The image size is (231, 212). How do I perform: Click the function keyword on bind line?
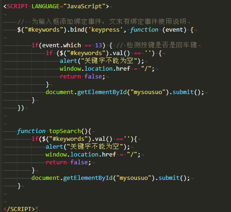(x=144, y=30)
